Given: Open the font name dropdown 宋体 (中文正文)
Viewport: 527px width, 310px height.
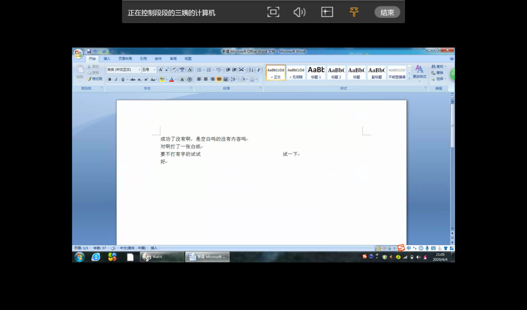Looking at the screenshot, I should [139, 70].
